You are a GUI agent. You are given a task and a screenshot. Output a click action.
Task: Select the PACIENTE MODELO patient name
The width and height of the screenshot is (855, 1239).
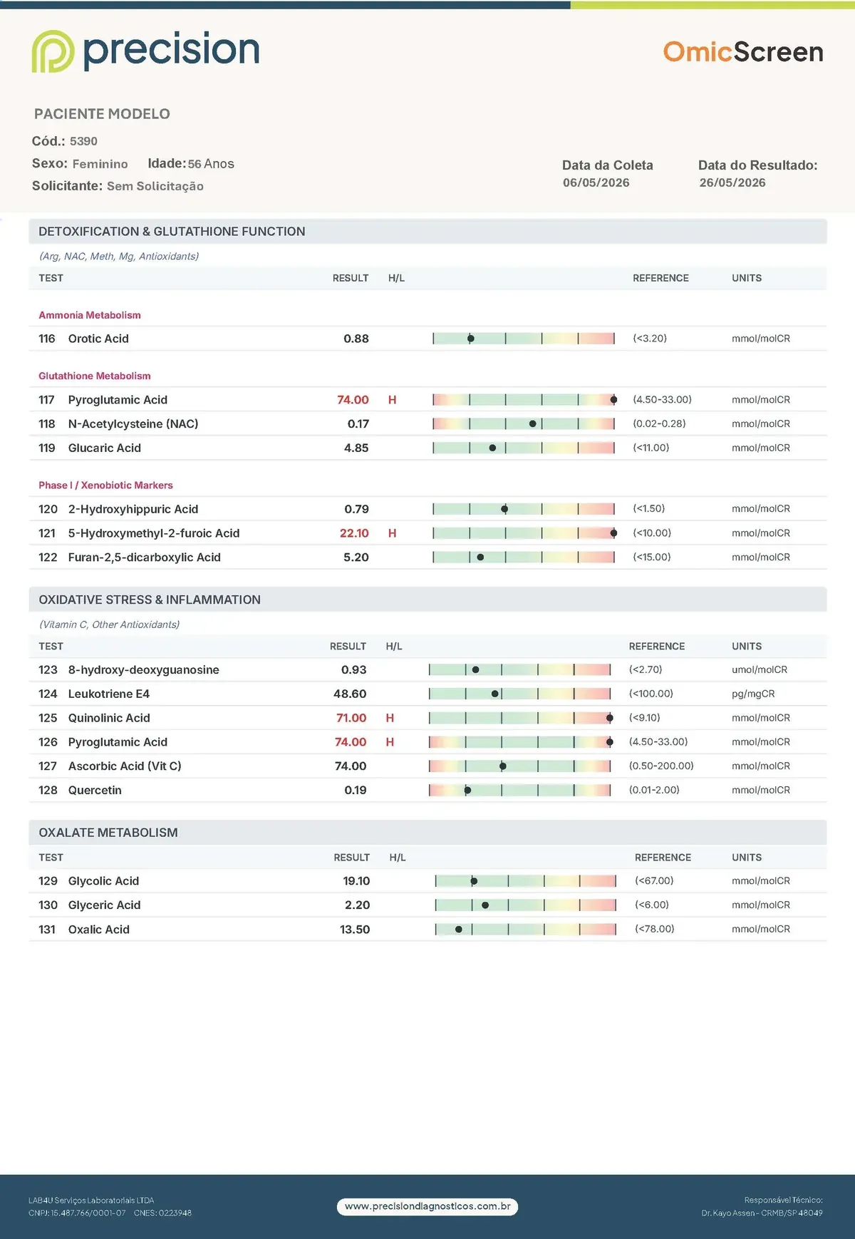click(102, 114)
